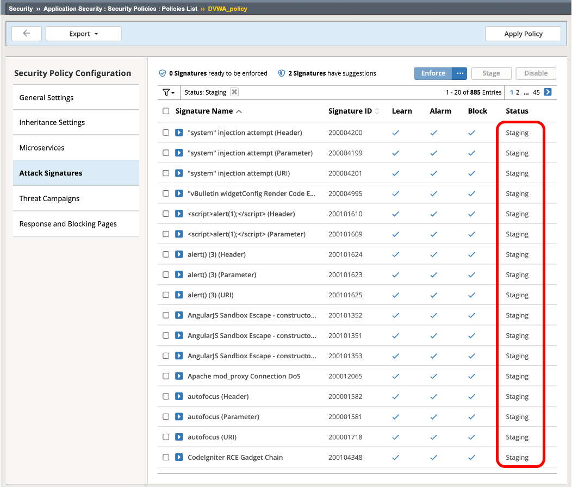The image size is (572, 487).
Task: Expand "system" injection attempt (Parameter) details
Action: (x=179, y=153)
